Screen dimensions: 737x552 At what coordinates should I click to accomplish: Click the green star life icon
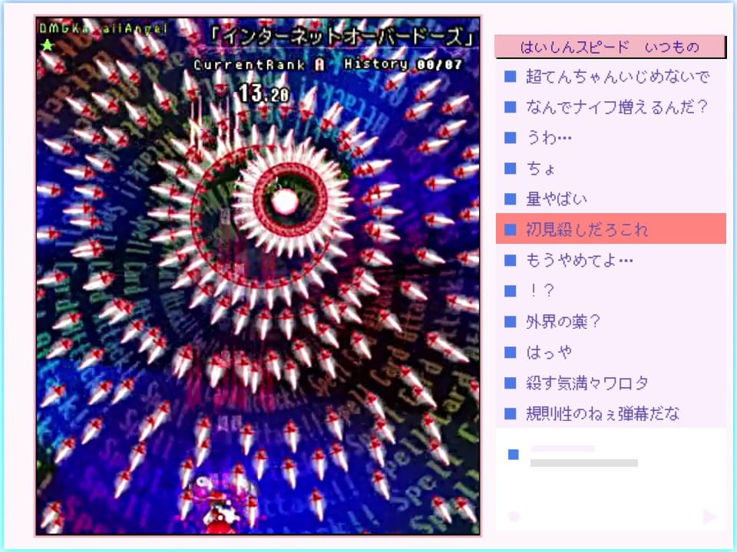coord(48,45)
